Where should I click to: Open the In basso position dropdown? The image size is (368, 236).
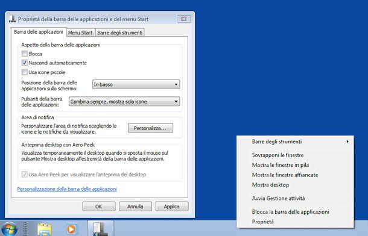136,84
